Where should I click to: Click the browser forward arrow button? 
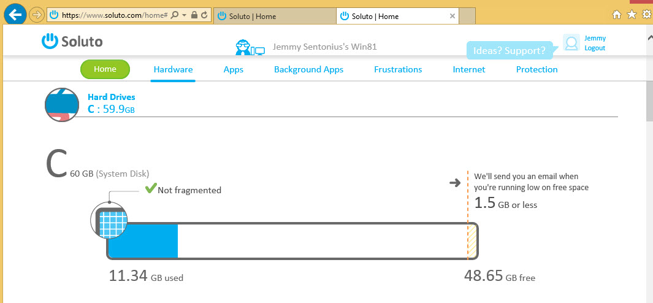click(37, 15)
